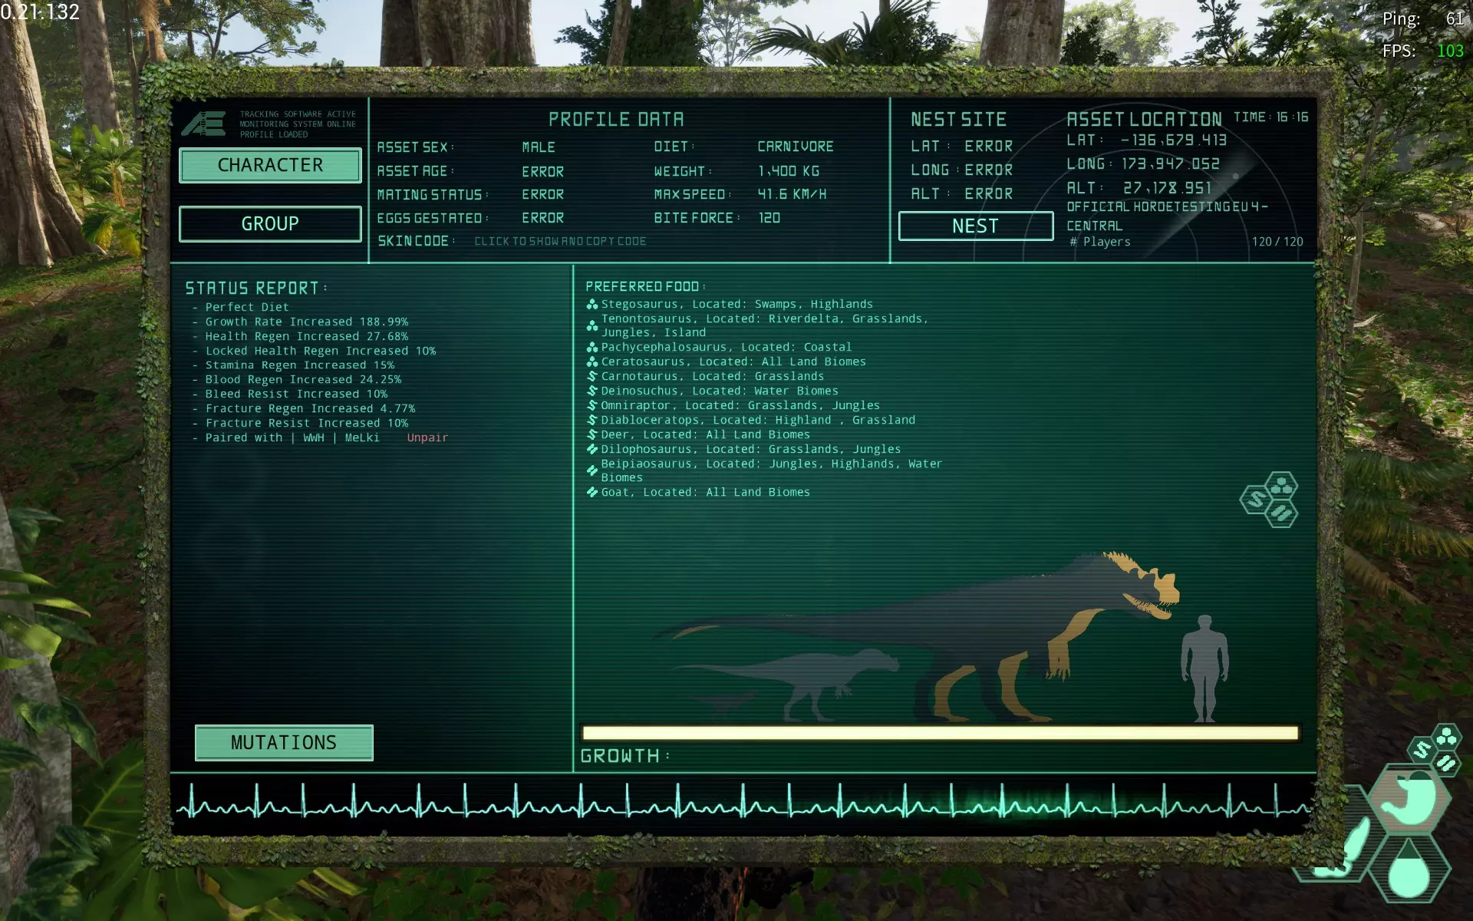Click the AE logo icon
The height and width of the screenshot is (921, 1473).
click(204, 124)
